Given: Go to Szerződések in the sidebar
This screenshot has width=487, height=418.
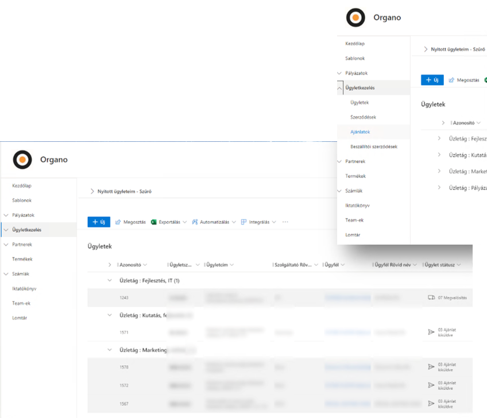Looking at the screenshot, I should click(x=363, y=117).
